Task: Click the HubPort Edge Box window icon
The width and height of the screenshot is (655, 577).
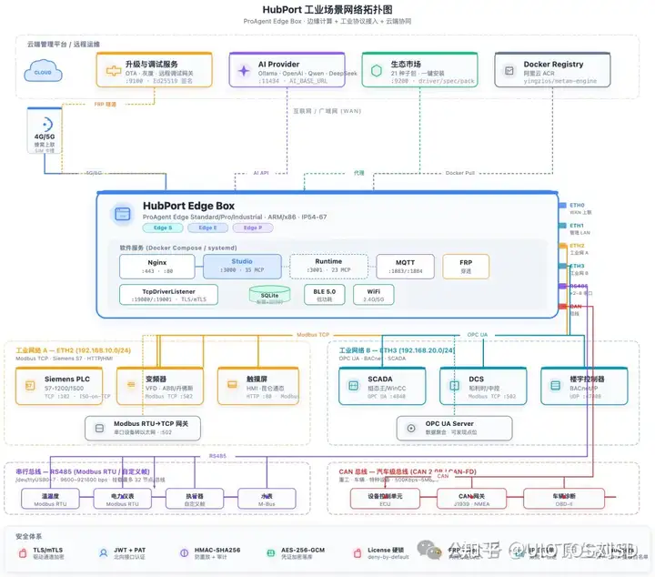Action: 123,214
